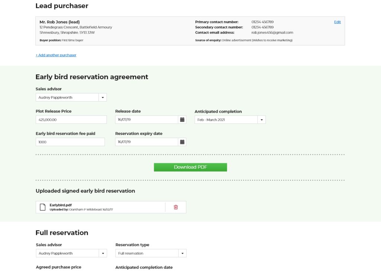Expand the Early bird Sales advisor dropdown
381x271 pixels.
[x=103, y=97]
